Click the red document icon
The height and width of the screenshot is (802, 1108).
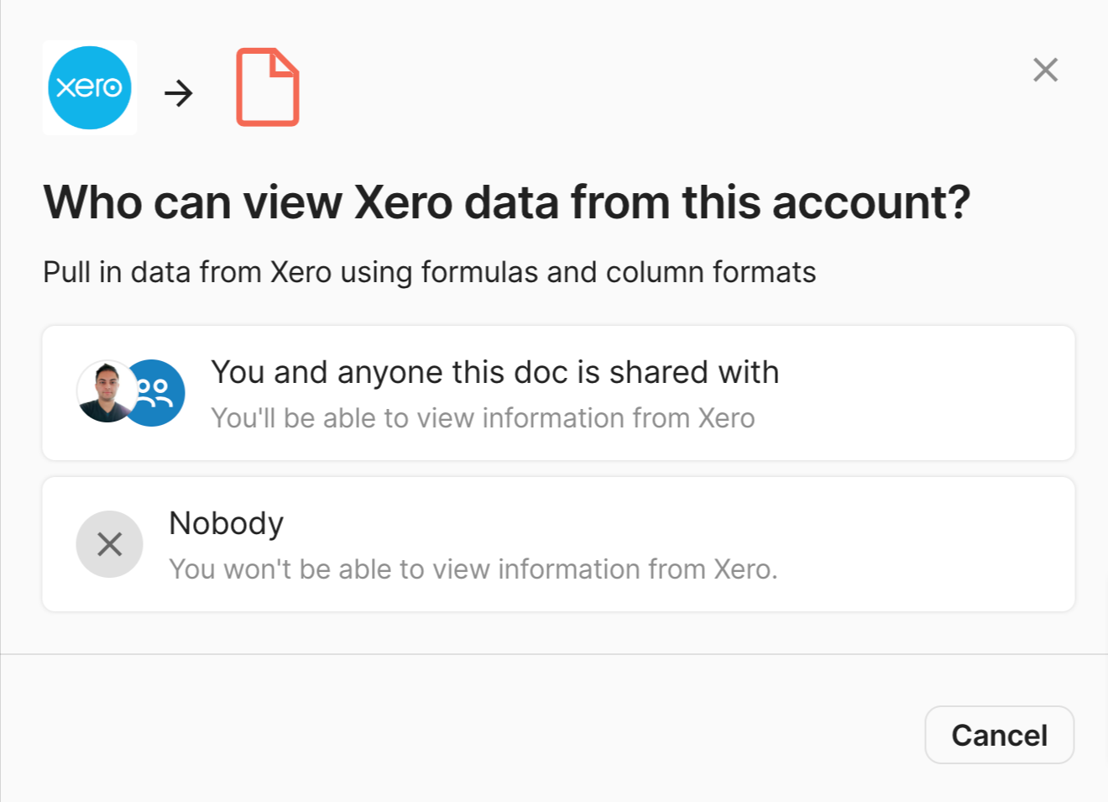(268, 88)
